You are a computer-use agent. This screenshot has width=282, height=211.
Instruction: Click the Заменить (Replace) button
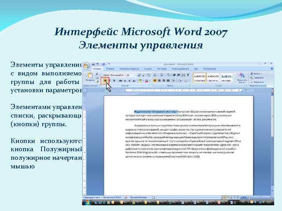click(257, 78)
